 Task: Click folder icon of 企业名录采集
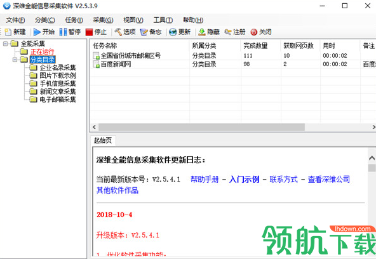point(33,67)
